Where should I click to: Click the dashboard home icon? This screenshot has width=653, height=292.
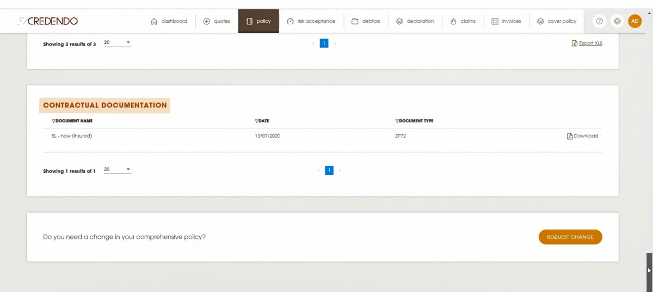pyautogui.click(x=154, y=21)
